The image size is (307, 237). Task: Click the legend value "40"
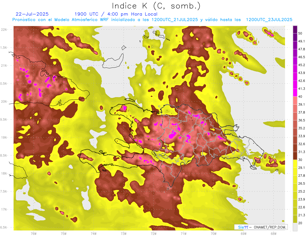click(x=301, y=97)
